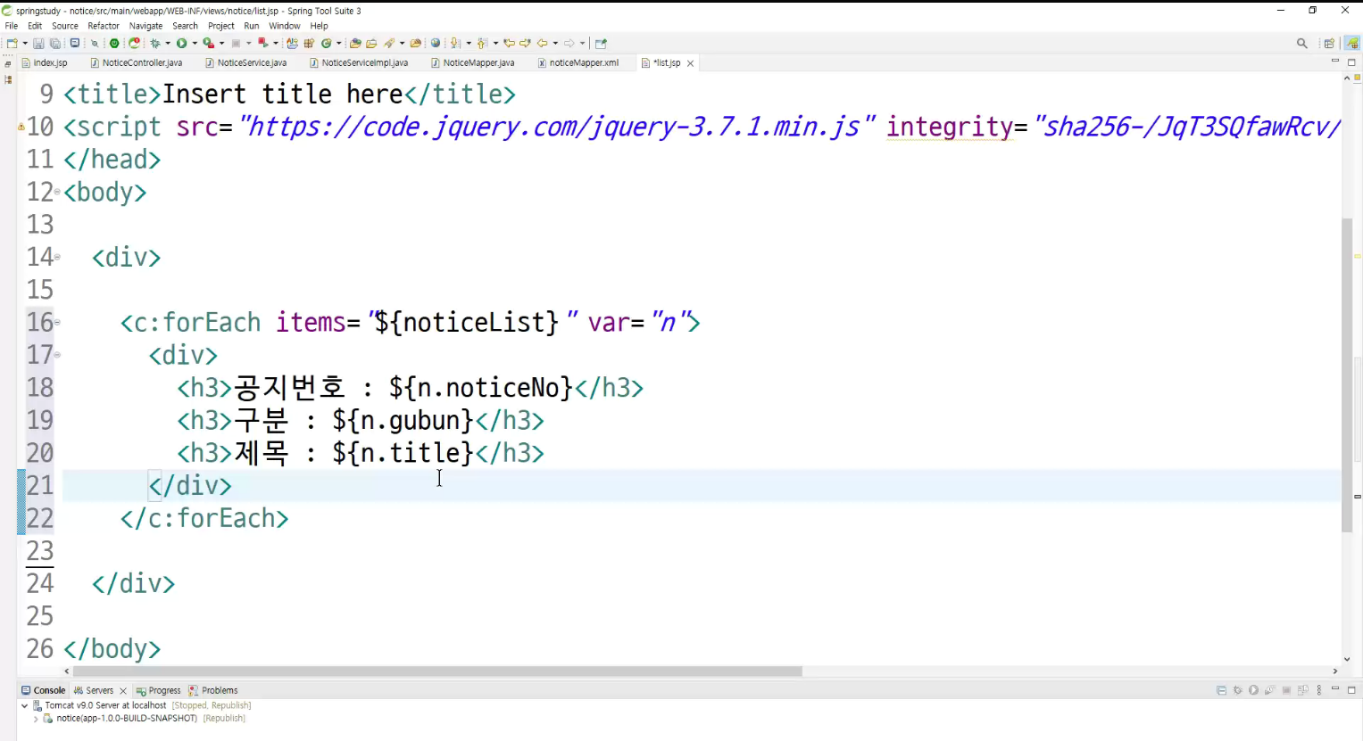Screen dimensions: 1363x741
Task: Open the New file dropdown arrow
Action: click(x=24, y=43)
